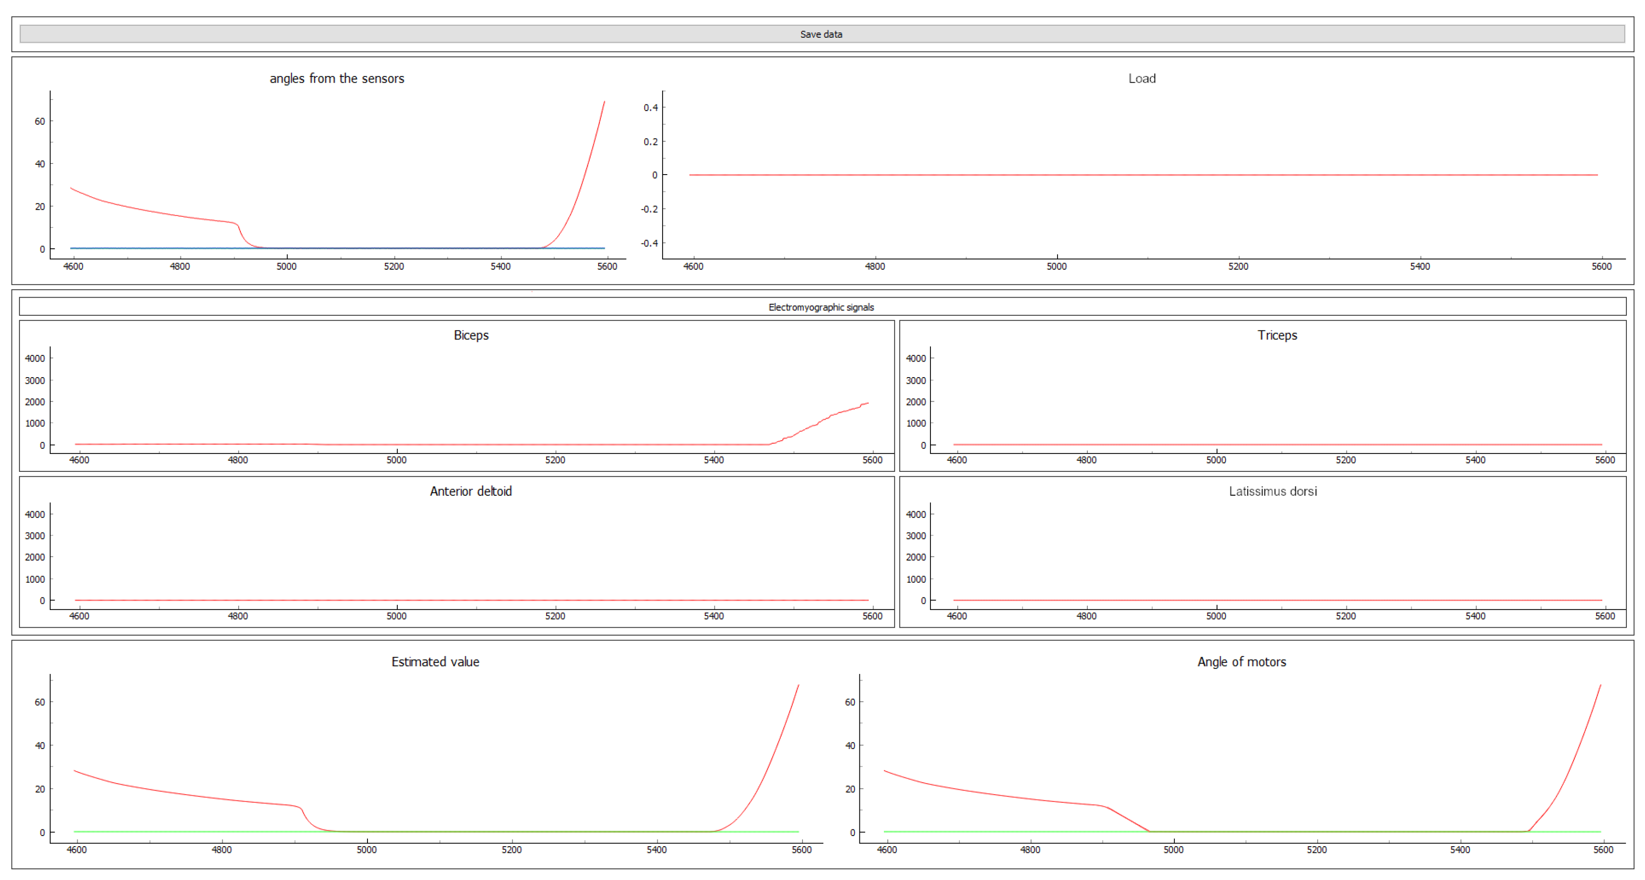
Task: Click the 5400 x-axis label in the Estimated value plot
Action: 656,850
